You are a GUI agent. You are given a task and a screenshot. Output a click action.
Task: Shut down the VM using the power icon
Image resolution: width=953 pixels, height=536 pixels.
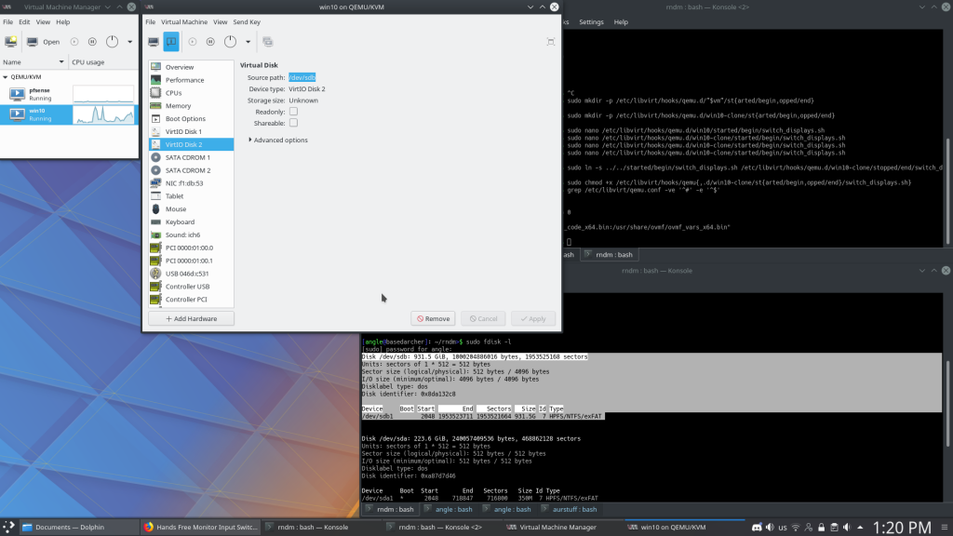pos(231,41)
